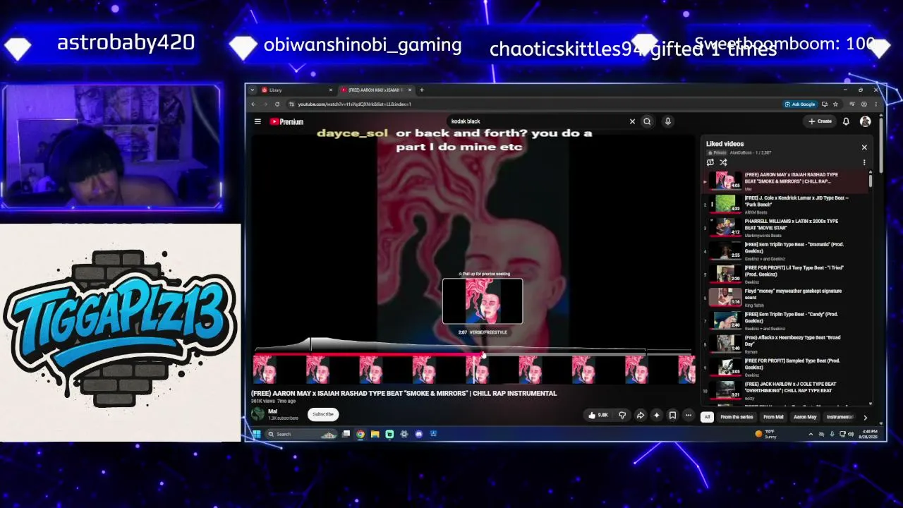The width and height of the screenshot is (903, 508).
Task: Play Aflacko x Heembeezy 'Broad Day' beat
Action: pos(786,344)
